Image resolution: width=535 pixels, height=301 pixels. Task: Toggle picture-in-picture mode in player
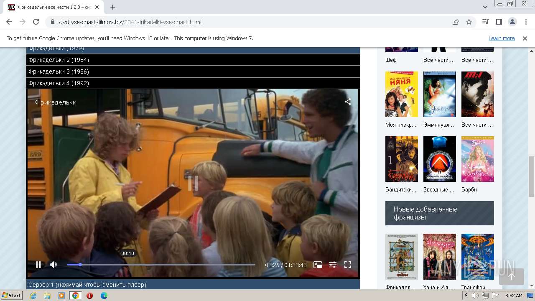pyautogui.click(x=318, y=265)
